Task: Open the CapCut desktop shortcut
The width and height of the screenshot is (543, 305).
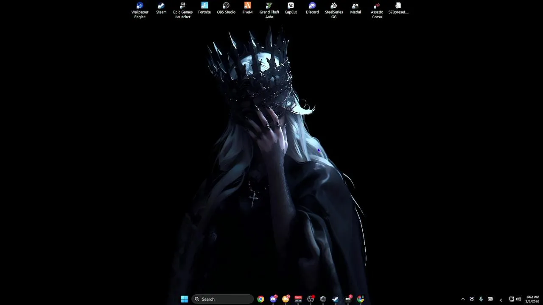Action: (291, 8)
